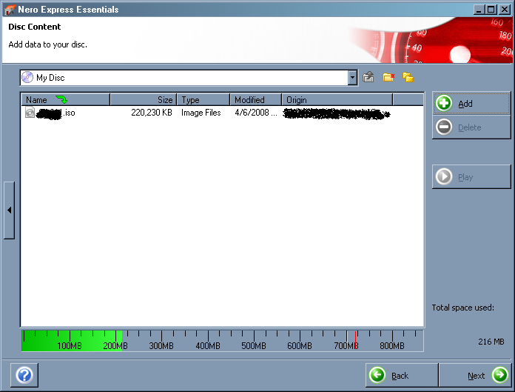Screen dimensions: 515x392
Task: Click the Add button
Action: click(471, 103)
